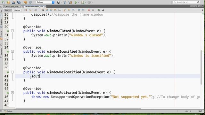The image size is (205, 115).
Task: Close the FirstFrameWindow.java tab
Action: [45, 6]
